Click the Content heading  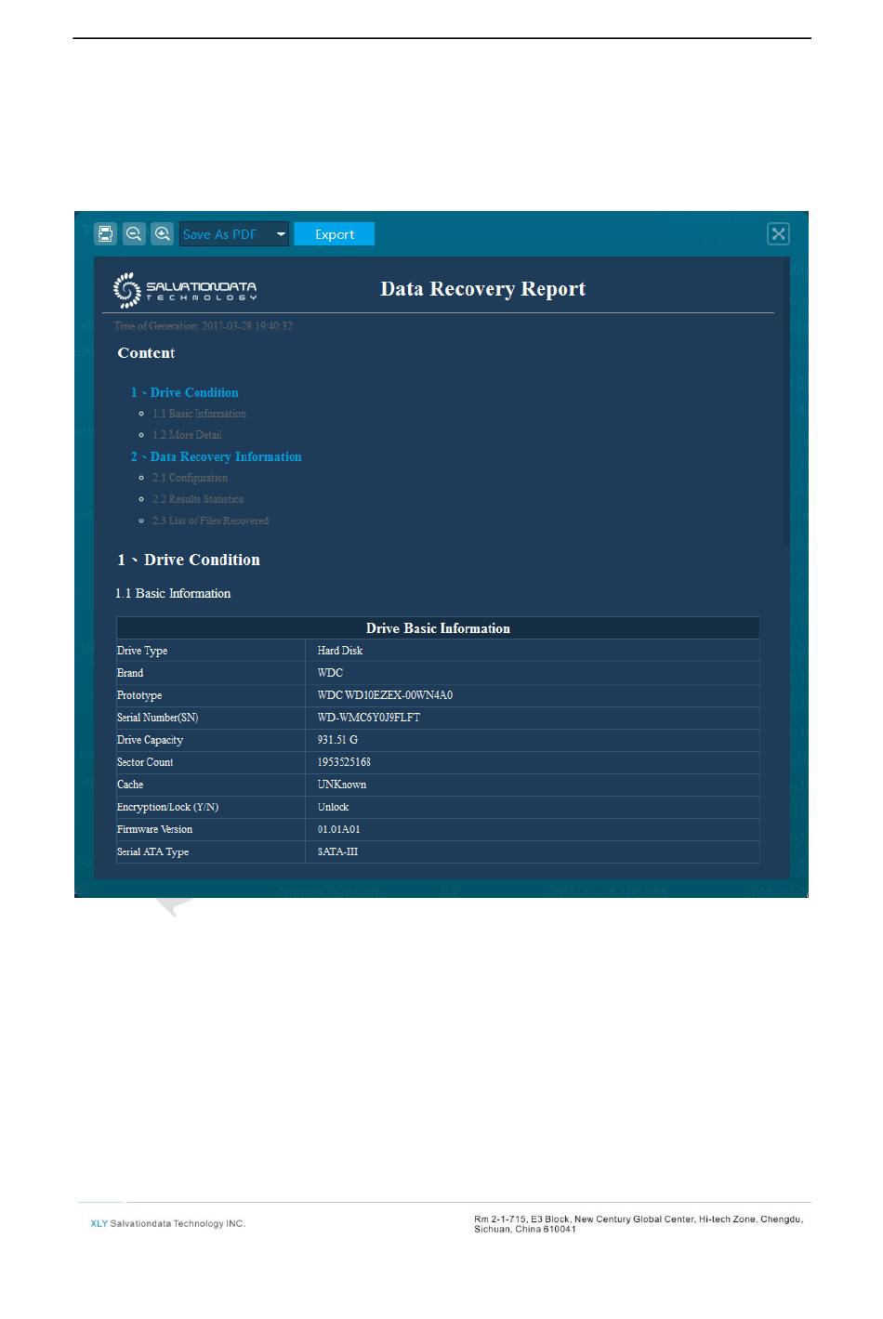click(x=146, y=353)
